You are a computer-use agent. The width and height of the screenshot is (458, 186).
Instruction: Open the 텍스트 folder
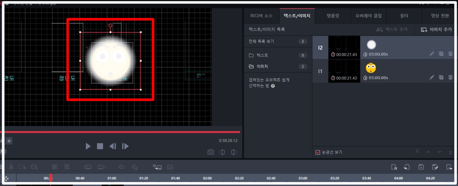click(x=278, y=55)
